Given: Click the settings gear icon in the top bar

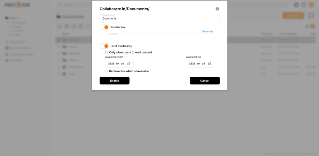Looking at the screenshot, I should (296, 5).
